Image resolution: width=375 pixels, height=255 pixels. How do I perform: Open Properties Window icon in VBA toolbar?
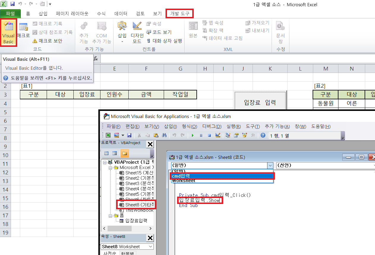(236, 135)
